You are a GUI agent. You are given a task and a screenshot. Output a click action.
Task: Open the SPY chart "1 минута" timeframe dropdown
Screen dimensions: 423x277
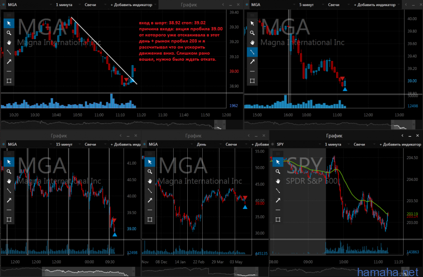[x=336, y=144]
